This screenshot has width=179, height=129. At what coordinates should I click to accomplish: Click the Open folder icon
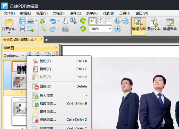9,22
